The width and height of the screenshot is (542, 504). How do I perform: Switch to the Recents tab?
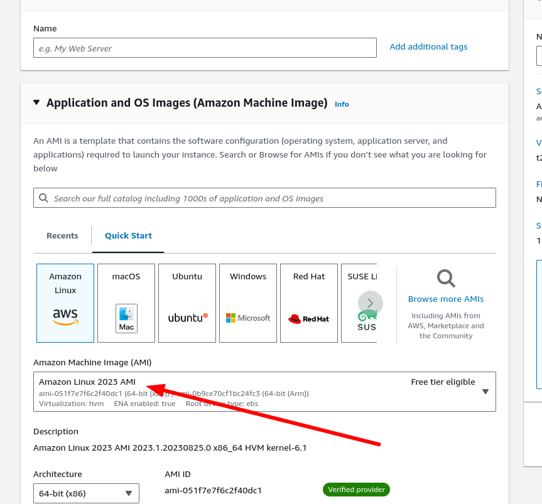62,236
